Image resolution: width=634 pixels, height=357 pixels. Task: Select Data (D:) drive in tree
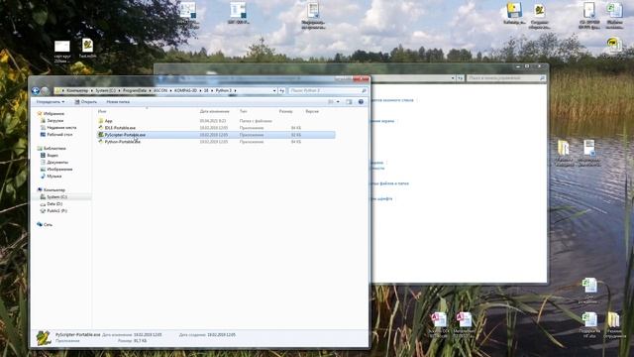[x=54, y=204]
